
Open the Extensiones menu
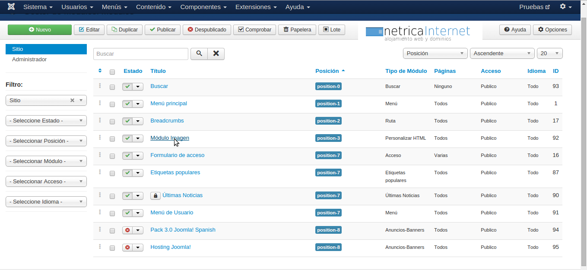coord(256,7)
